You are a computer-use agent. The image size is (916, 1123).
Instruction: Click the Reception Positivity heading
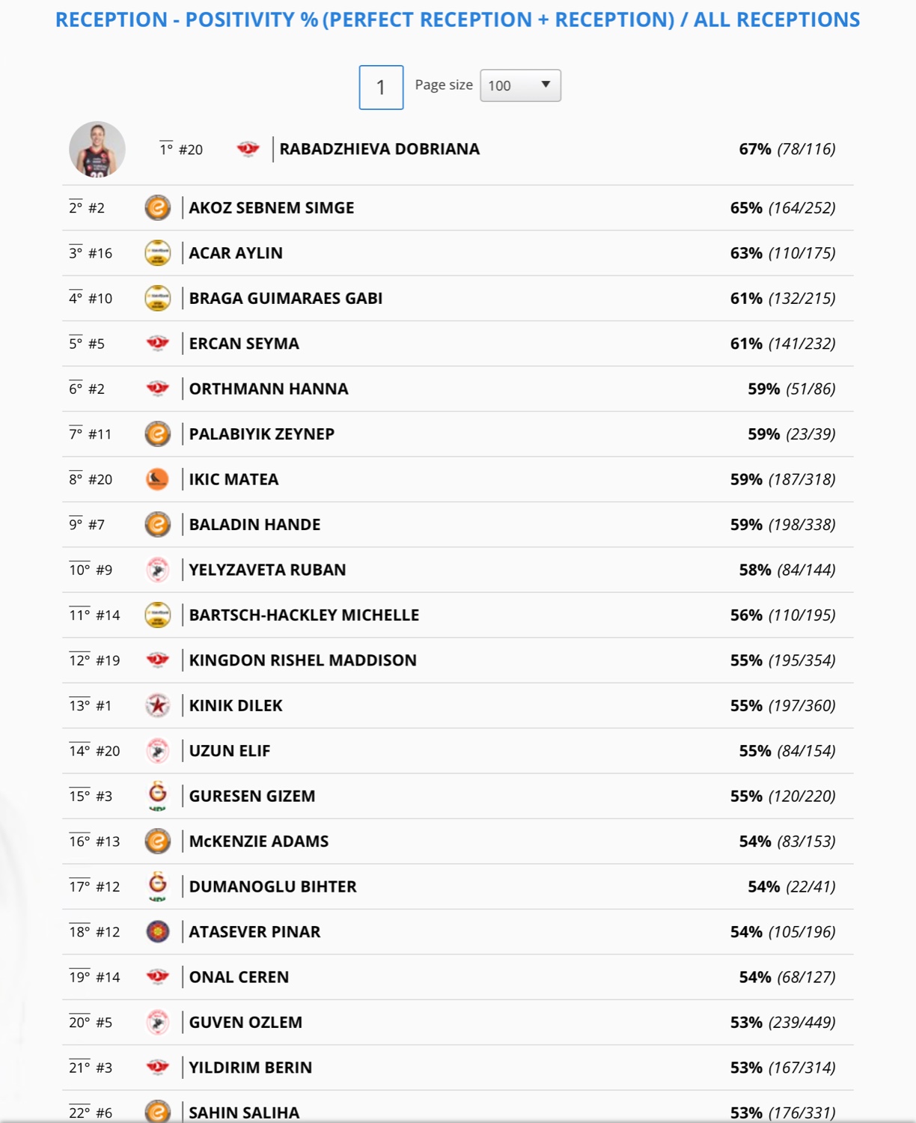coord(457,19)
